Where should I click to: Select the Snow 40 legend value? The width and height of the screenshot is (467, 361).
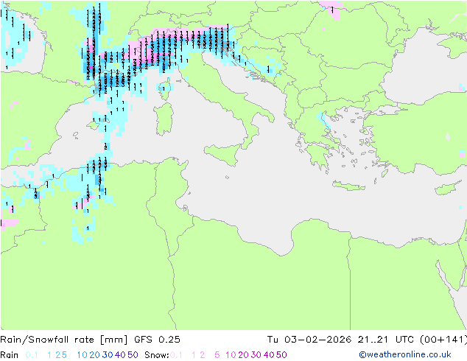point(269,355)
